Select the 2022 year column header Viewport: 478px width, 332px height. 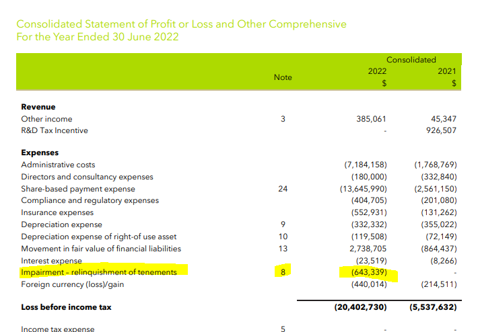377,71
